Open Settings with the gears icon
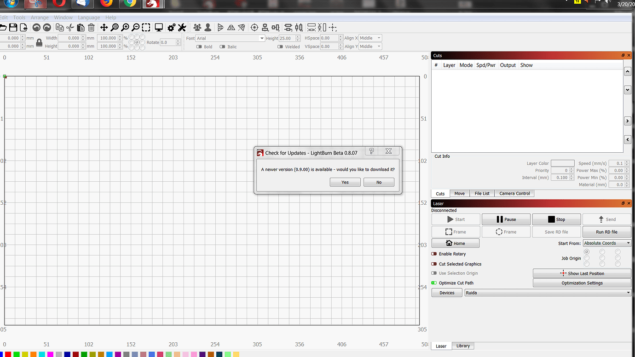This screenshot has width=635, height=357. coord(172,28)
